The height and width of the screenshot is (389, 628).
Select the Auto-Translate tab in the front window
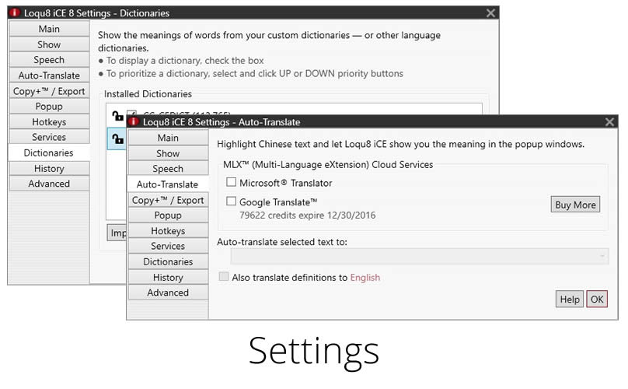[x=168, y=184]
